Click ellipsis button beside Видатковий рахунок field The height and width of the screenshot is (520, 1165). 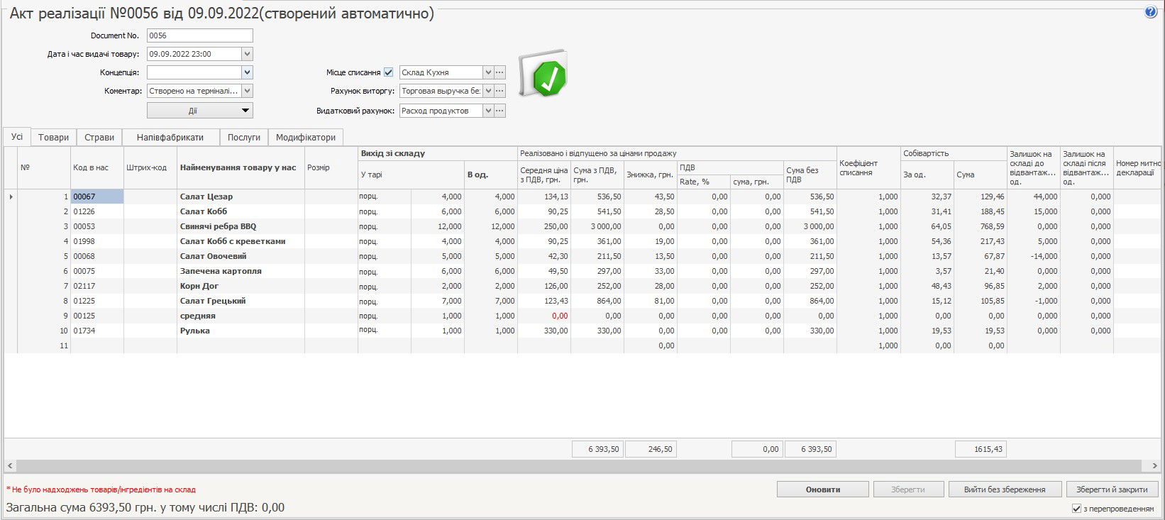point(499,111)
